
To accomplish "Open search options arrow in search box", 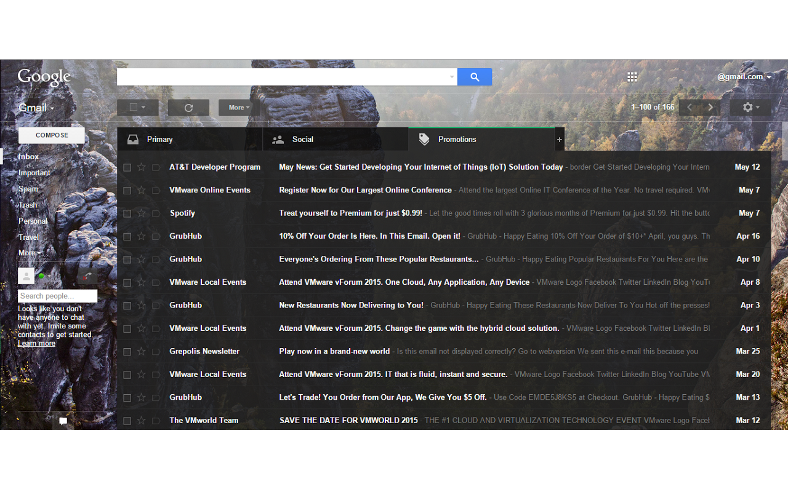I will pyautogui.click(x=452, y=77).
